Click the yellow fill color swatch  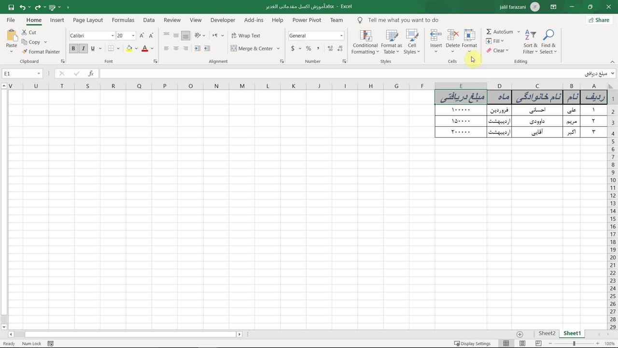click(129, 48)
